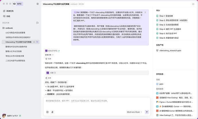Start a new task via 新建任务
The height and width of the screenshot is (119, 198).
tap(8, 11)
